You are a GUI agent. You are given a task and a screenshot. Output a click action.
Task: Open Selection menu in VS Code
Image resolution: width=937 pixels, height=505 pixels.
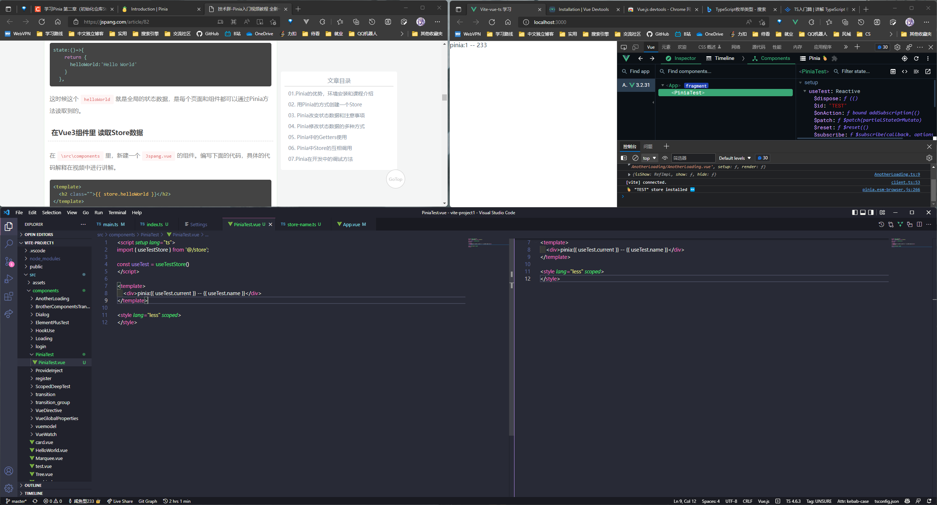(x=51, y=212)
